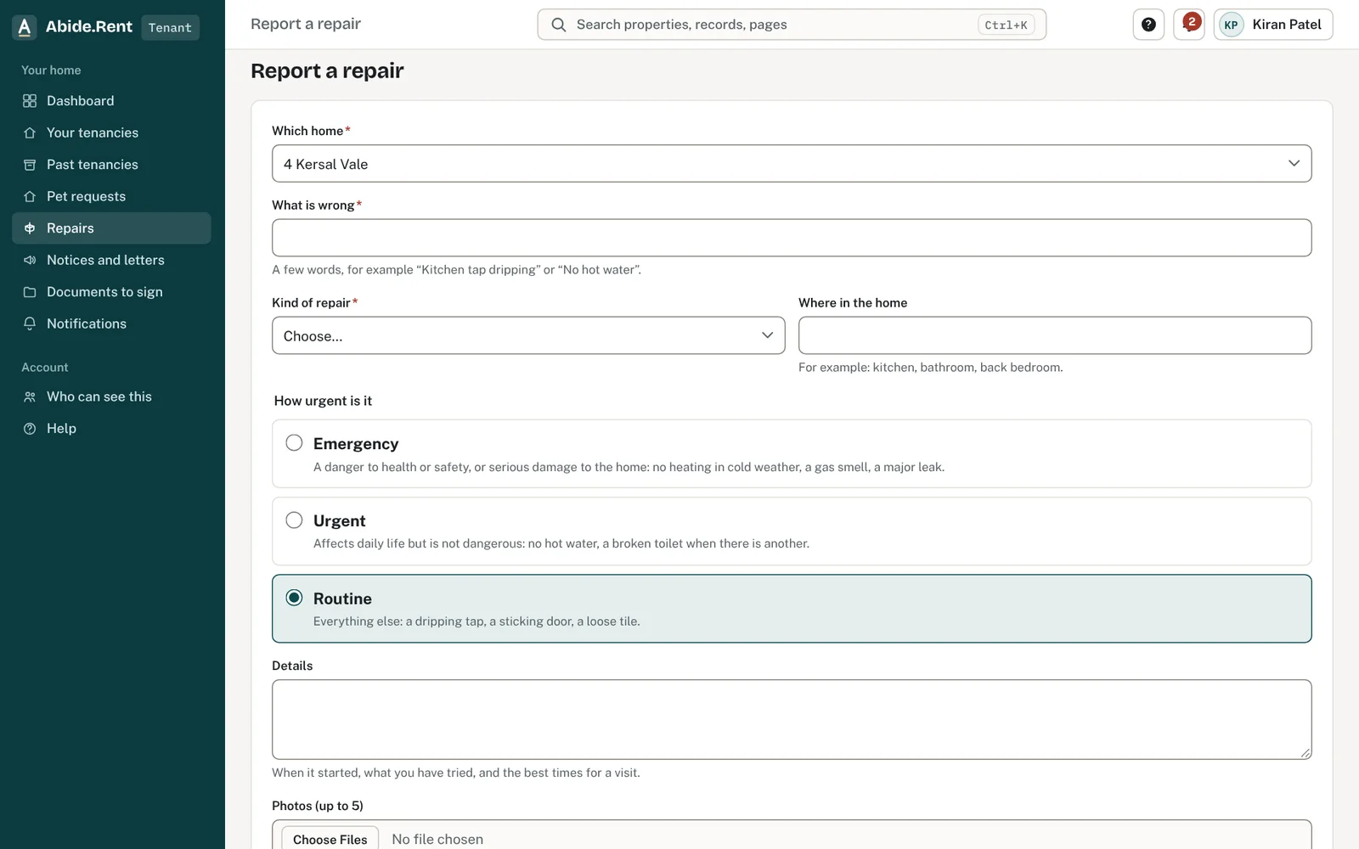Image resolution: width=1359 pixels, height=849 pixels.
Task: Click the "No file chosen" text
Action: [437, 840]
